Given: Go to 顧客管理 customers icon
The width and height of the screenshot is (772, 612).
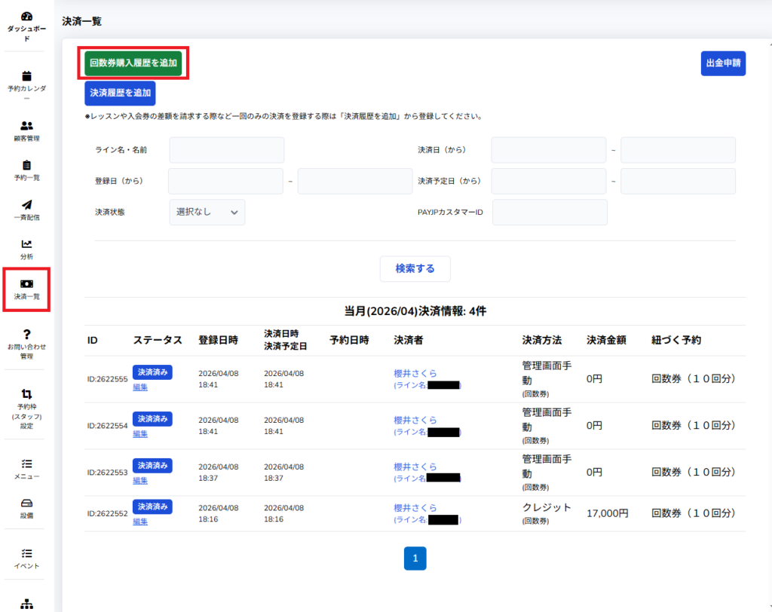Looking at the screenshot, I should coord(26,126).
